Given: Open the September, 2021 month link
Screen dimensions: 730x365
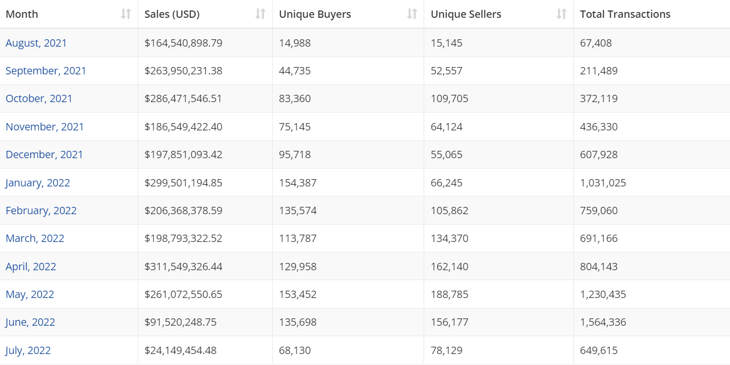Looking at the screenshot, I should (x=46, y=71).
